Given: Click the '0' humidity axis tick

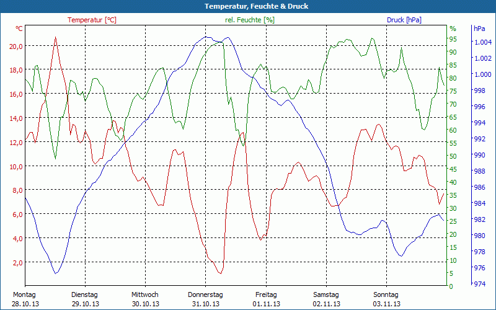Looking at the screenshot, I should [x=451, y=286].
